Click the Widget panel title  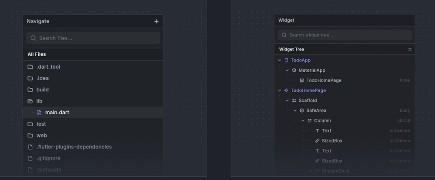(x=286, y=20)
